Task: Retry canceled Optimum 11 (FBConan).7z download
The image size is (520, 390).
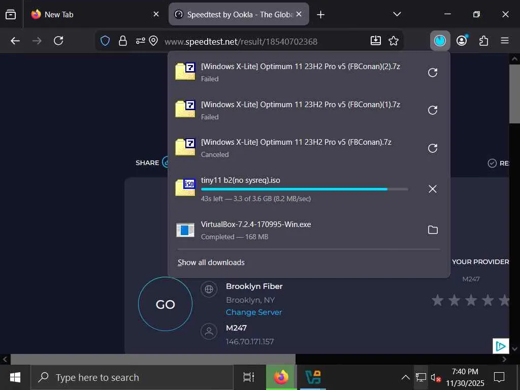Action: (433, 148)
